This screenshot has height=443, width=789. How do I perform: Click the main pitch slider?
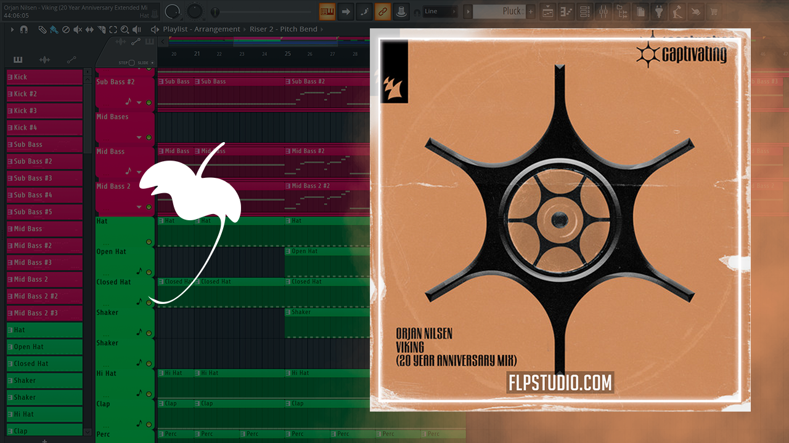[x=265, y=12]
